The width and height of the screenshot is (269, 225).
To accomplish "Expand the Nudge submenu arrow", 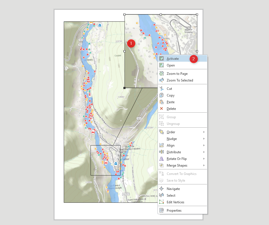I will (204, 139).
